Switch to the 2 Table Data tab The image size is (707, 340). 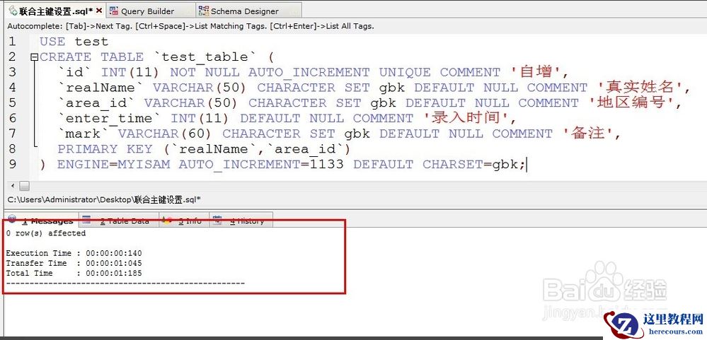click(x=118, y=221)
